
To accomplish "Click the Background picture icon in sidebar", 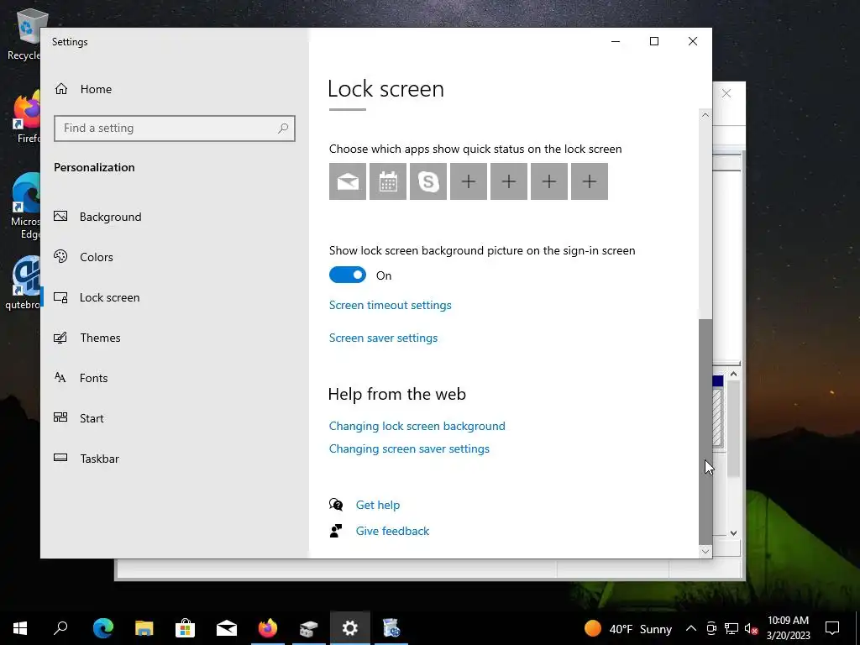I will (x=60, y=216).
